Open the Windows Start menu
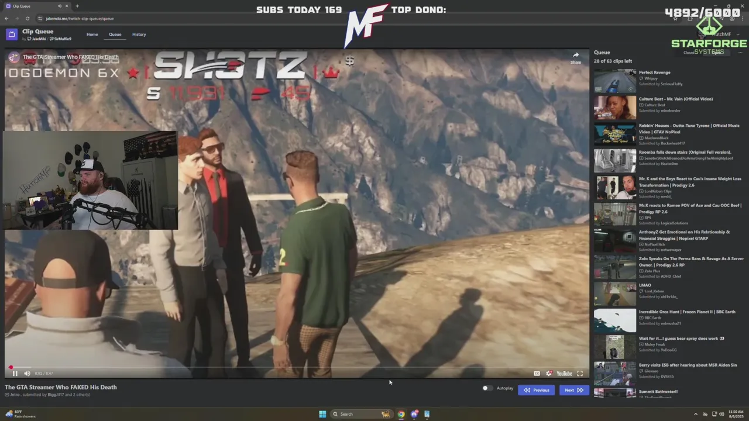 pos(322,414)
